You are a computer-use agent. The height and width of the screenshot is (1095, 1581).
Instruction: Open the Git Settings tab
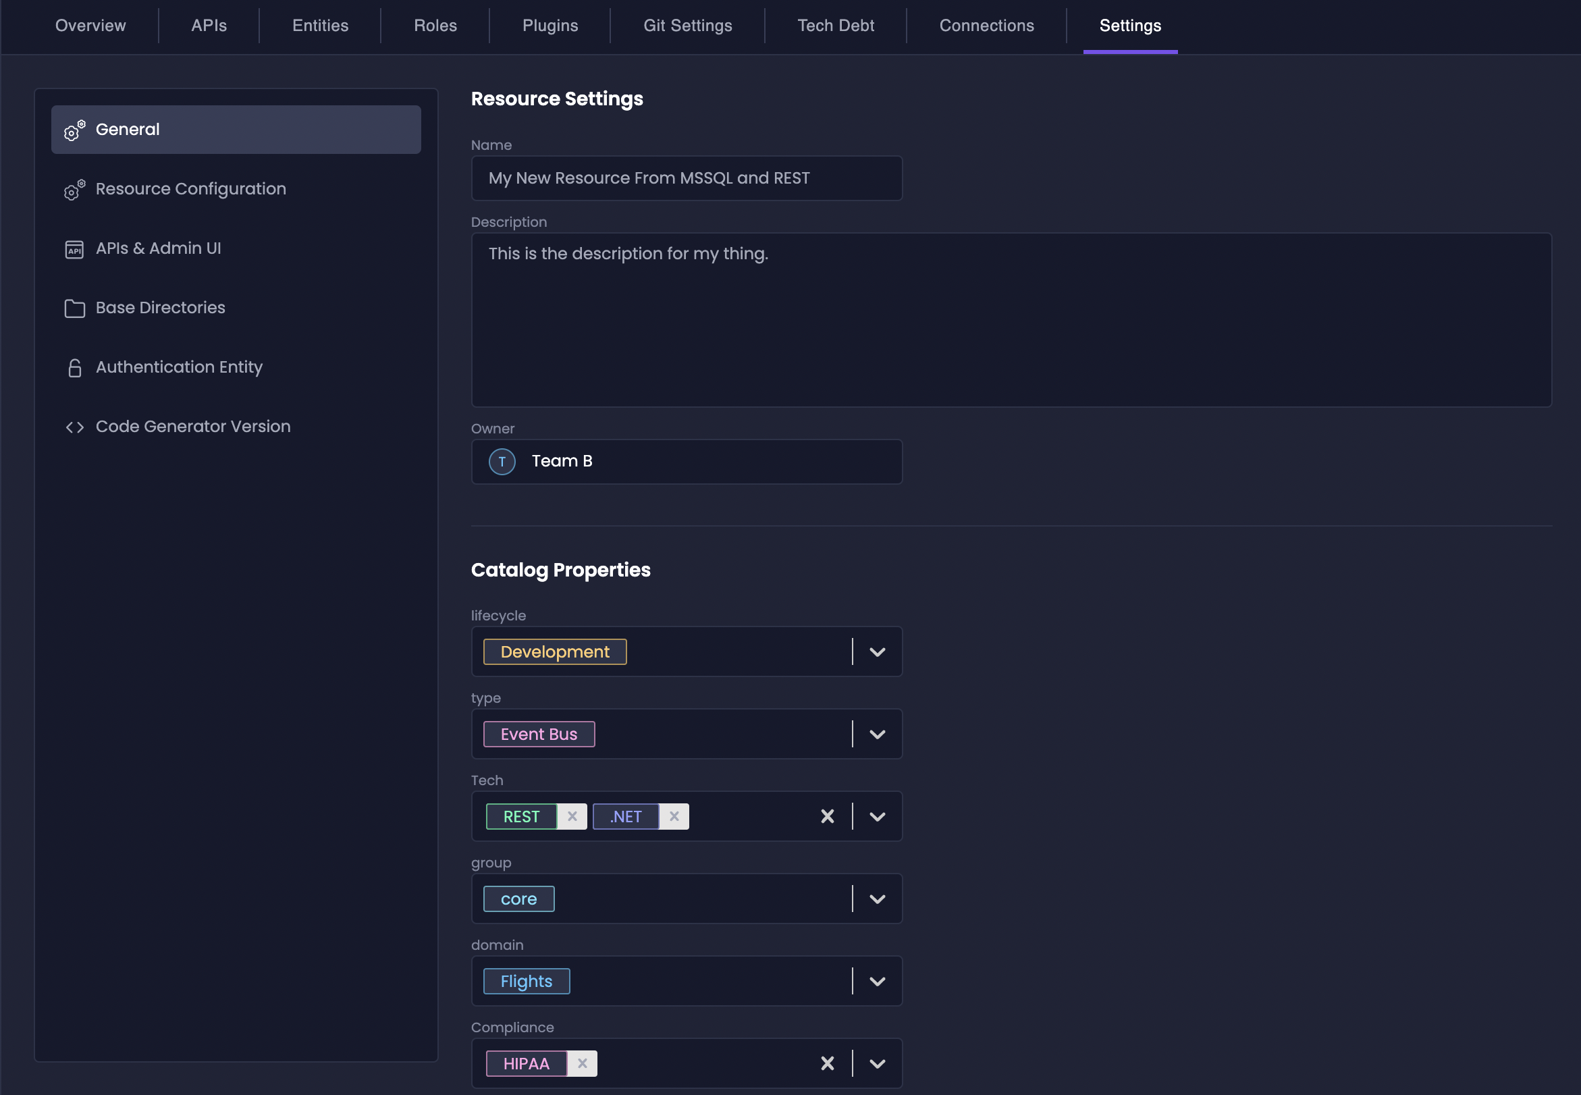point(687,26)
